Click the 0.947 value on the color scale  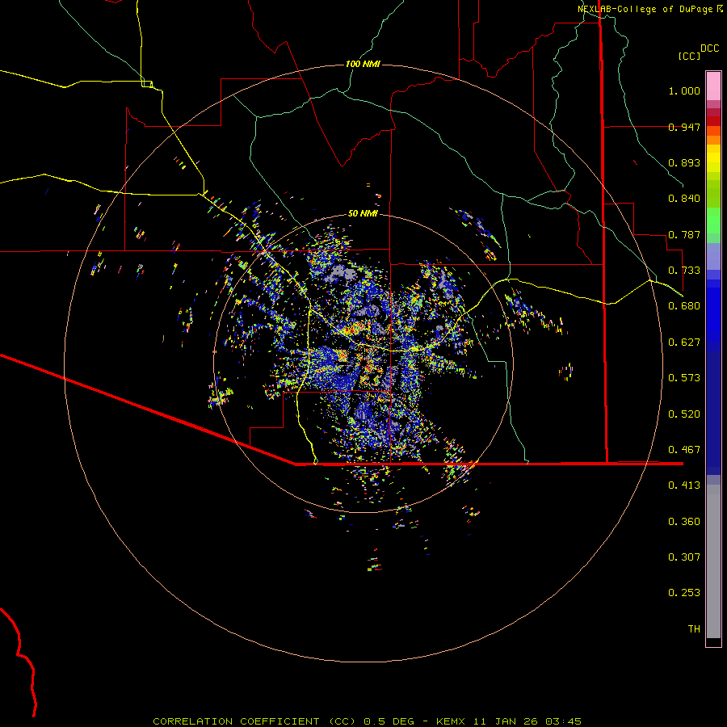[684, 127]
